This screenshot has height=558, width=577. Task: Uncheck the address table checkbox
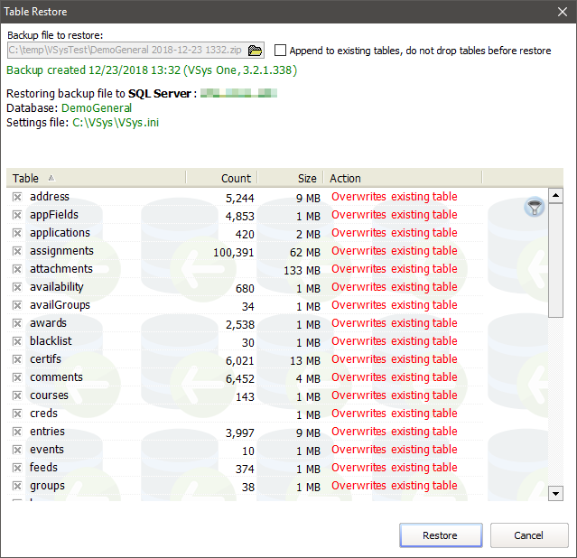pyautogui.click(x=17, y=197)
